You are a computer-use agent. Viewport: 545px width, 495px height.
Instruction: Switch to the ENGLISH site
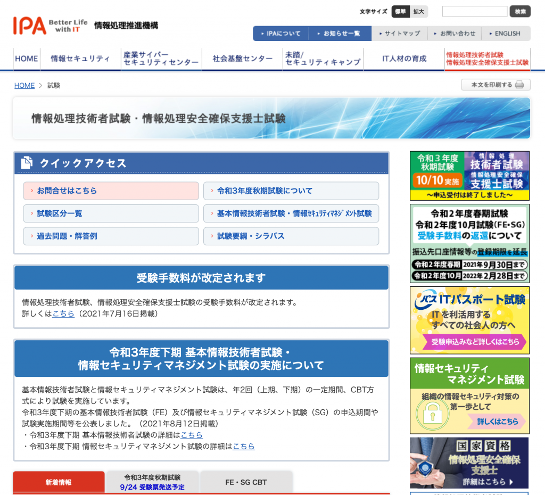coord(505,34)
